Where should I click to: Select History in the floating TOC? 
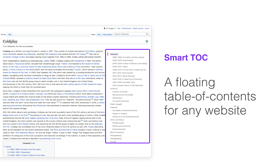[x=114, y=54]
